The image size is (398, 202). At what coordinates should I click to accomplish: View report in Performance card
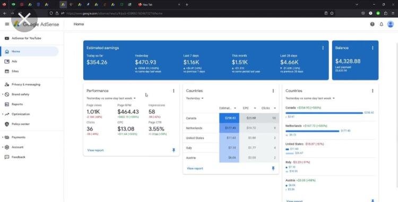click(x=96, y=150)
